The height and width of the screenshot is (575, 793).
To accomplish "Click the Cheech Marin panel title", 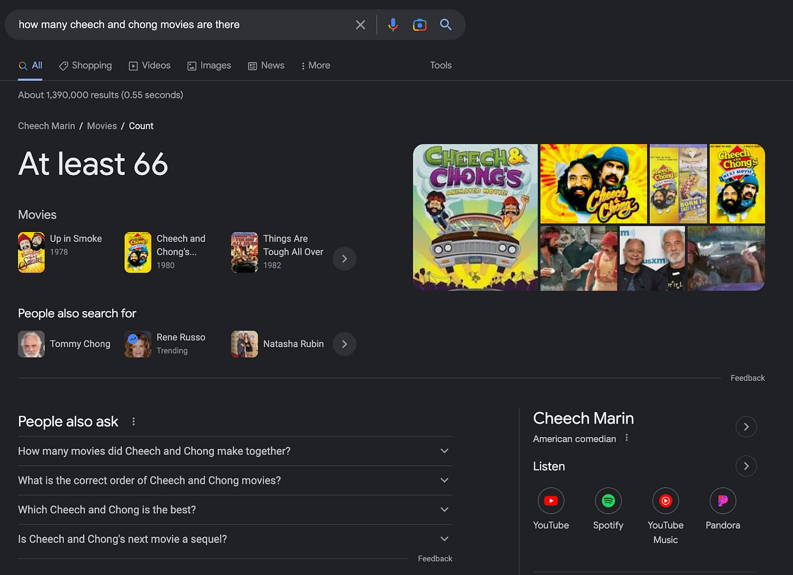I will click(x=583, y=419).
